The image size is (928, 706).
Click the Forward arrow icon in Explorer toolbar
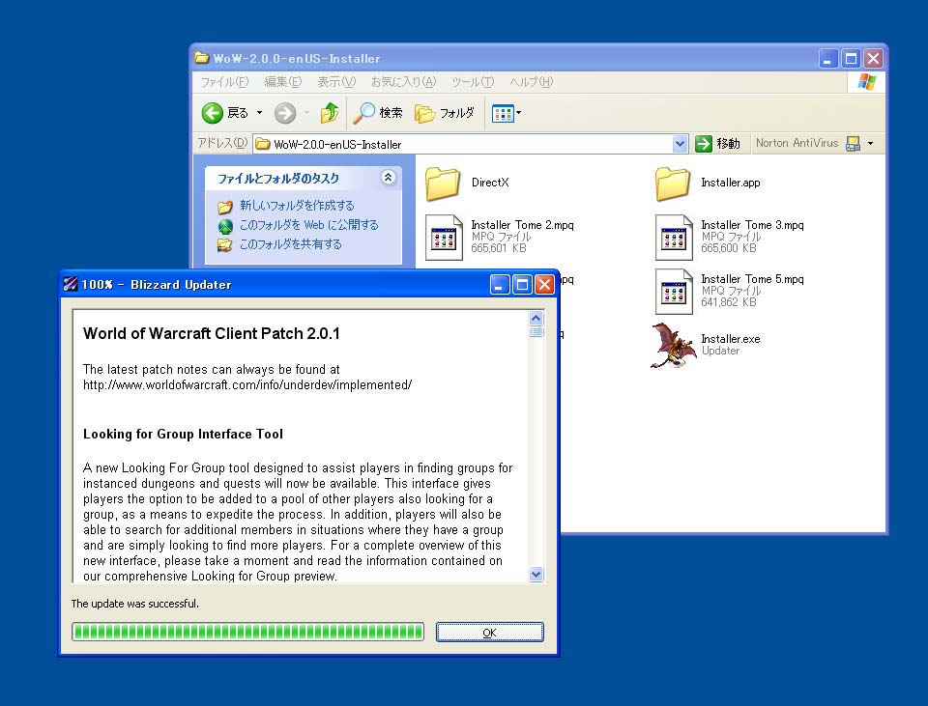click(285, 113)
